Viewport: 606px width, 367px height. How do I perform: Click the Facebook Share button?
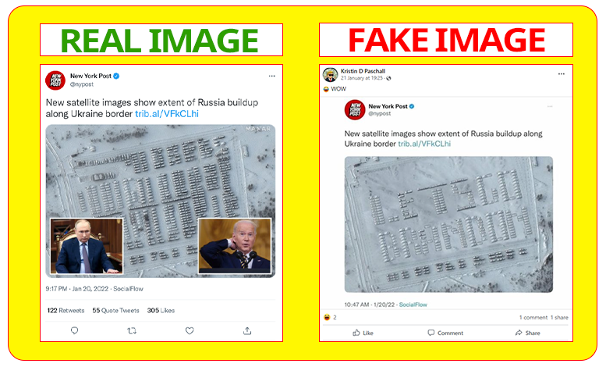click(x=527, y=333)
